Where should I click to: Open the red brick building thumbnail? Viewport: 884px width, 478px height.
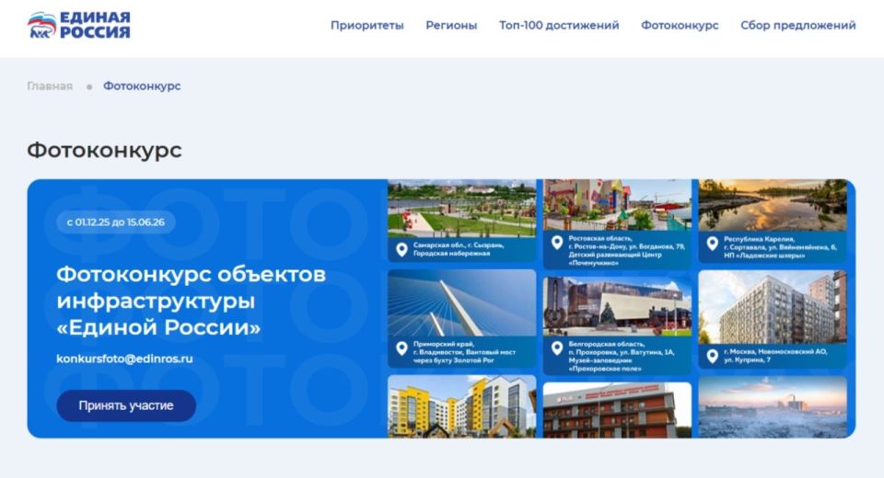(x=616, y=409)
